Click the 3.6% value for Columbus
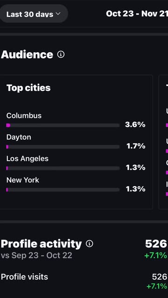The width and height of the screenshot is (168, 298). (135, 125)
